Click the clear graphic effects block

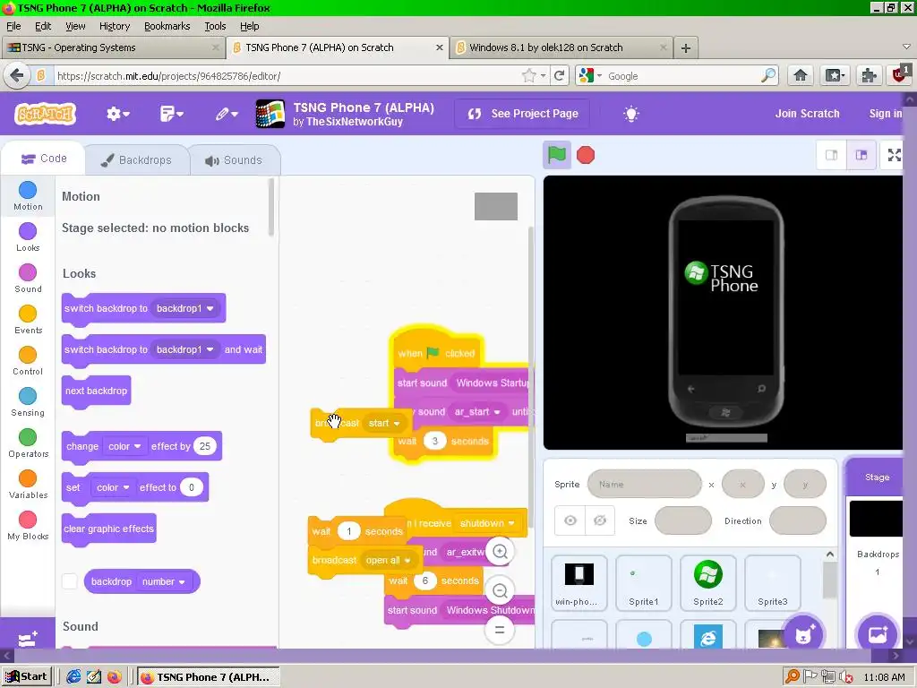108,529
